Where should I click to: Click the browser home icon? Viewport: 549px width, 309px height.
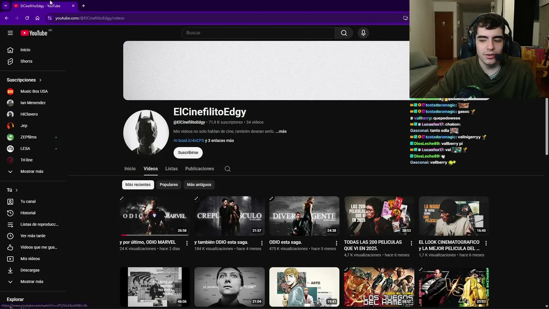(37, 18)
